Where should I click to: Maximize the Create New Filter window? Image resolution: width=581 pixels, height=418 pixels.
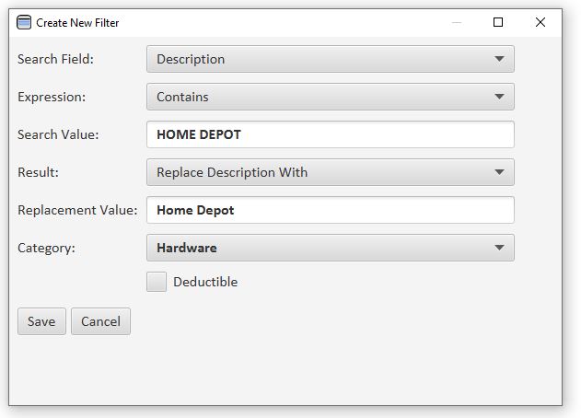pos(498,22)
